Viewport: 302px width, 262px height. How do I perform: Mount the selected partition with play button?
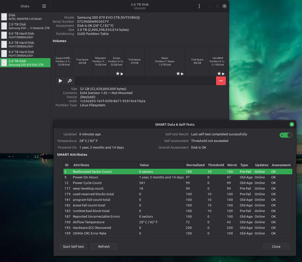point(60,81)
